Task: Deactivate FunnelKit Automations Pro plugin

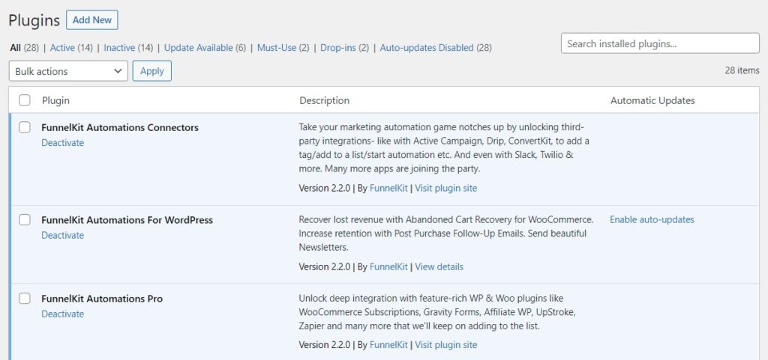Action: [63, 314]
